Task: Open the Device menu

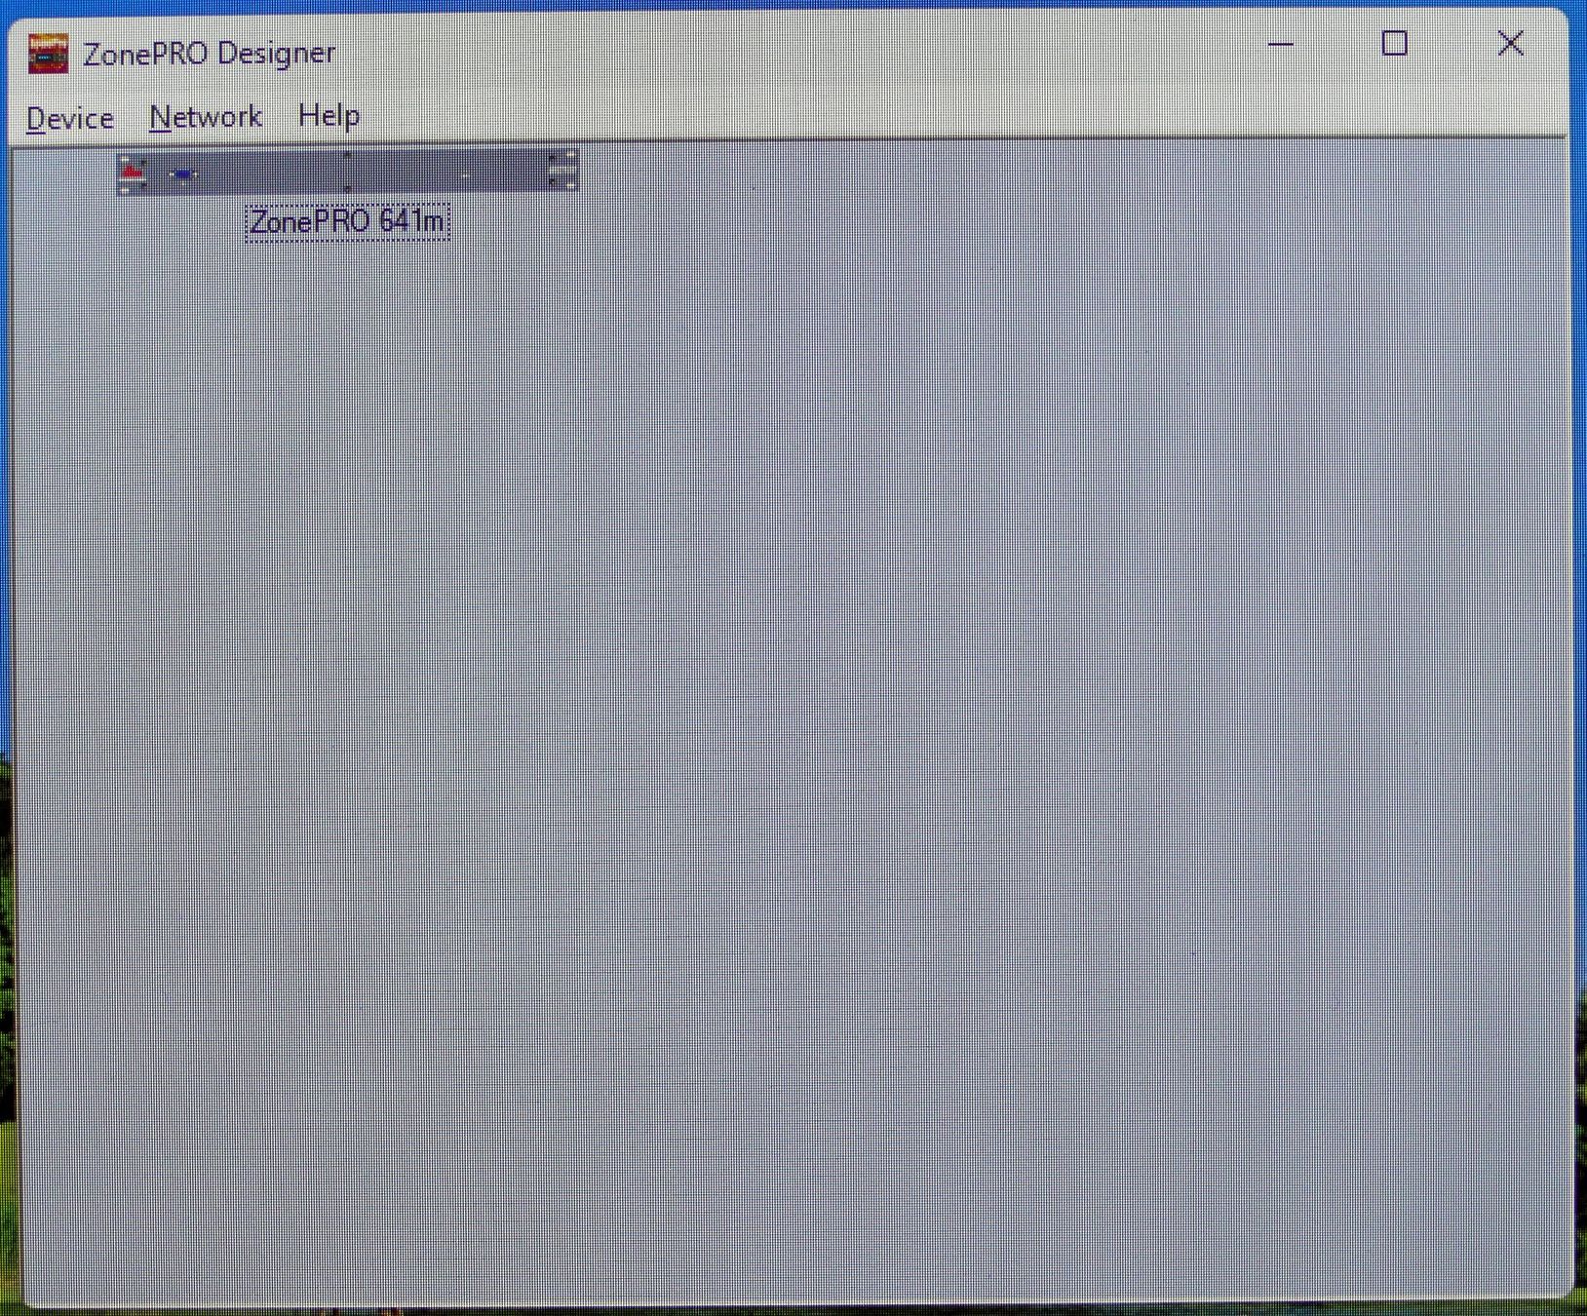Action: click(x=70, y=118)
